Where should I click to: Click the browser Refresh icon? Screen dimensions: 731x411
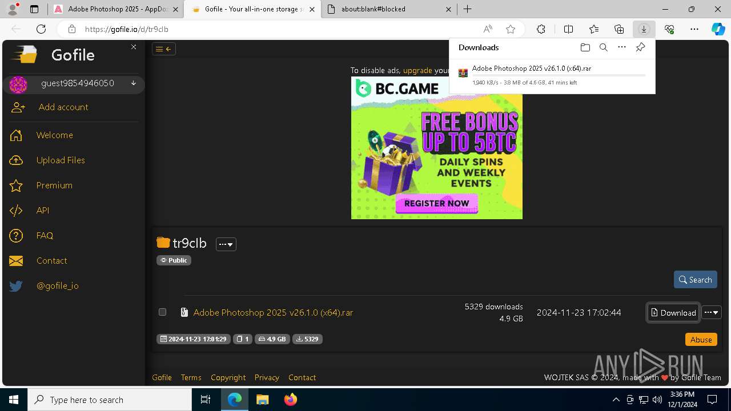[x=41, y=29]
